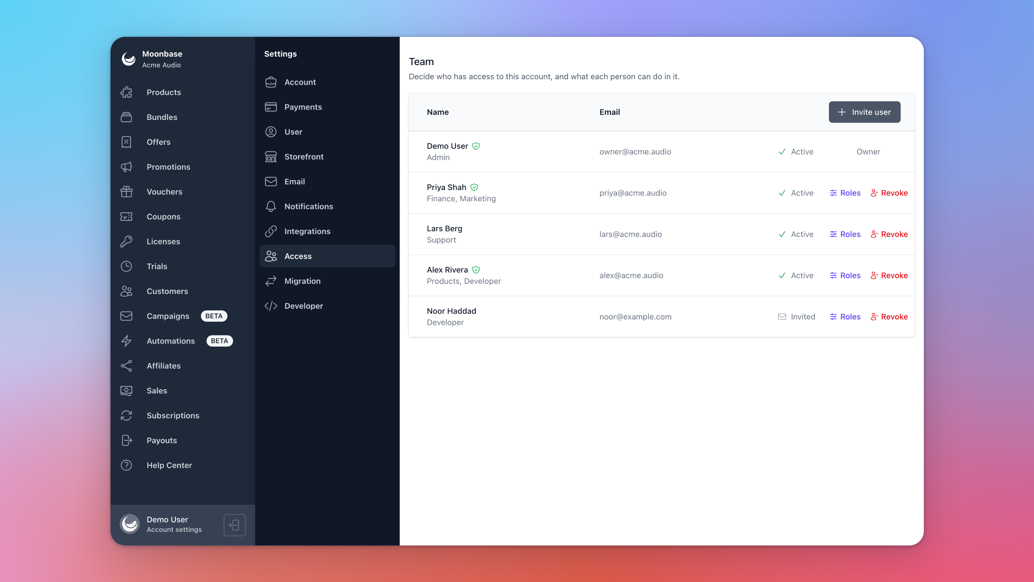Open the Help Center
This screenshot has width=1034, height=582.
[x=183, y=466]
